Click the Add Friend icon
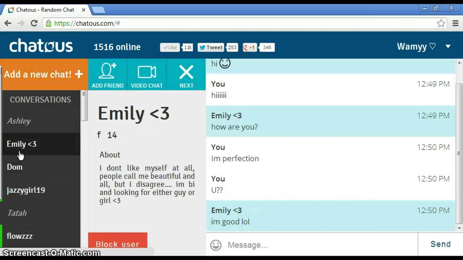Viewport: 463px width, 260px height. (107, 75)
